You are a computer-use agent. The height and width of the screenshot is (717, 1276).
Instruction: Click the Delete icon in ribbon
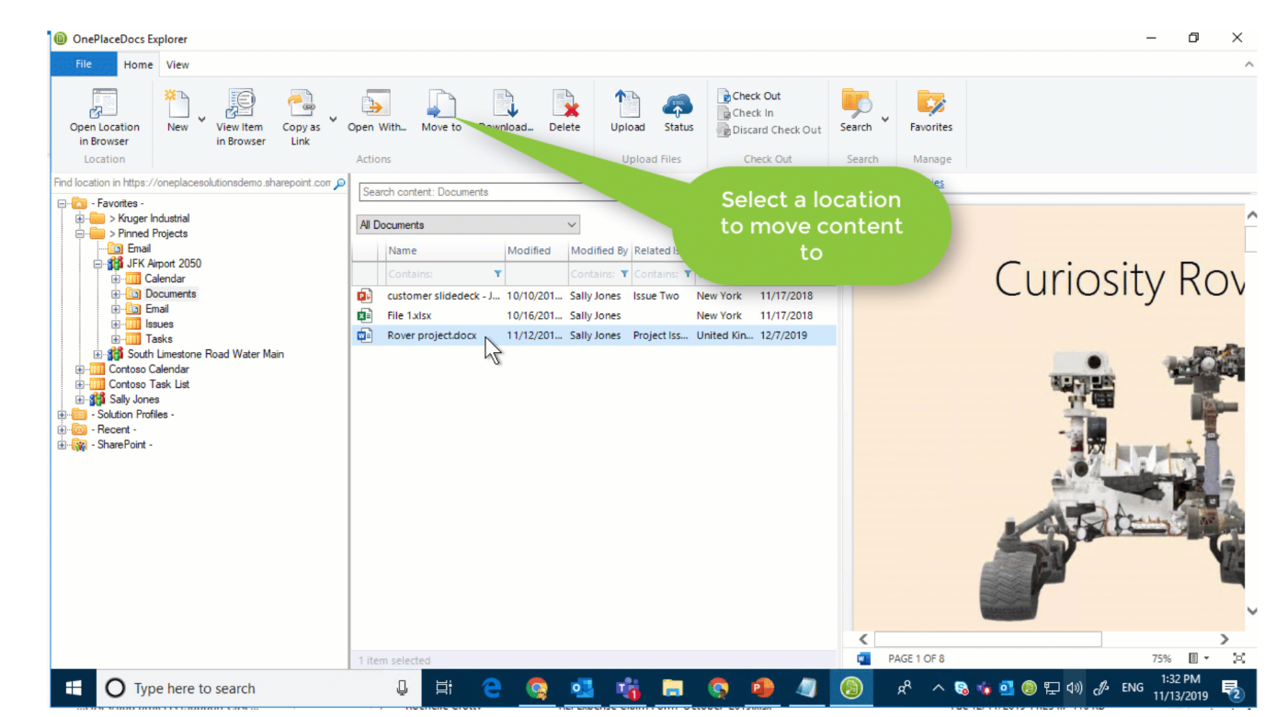coord(564,104)
